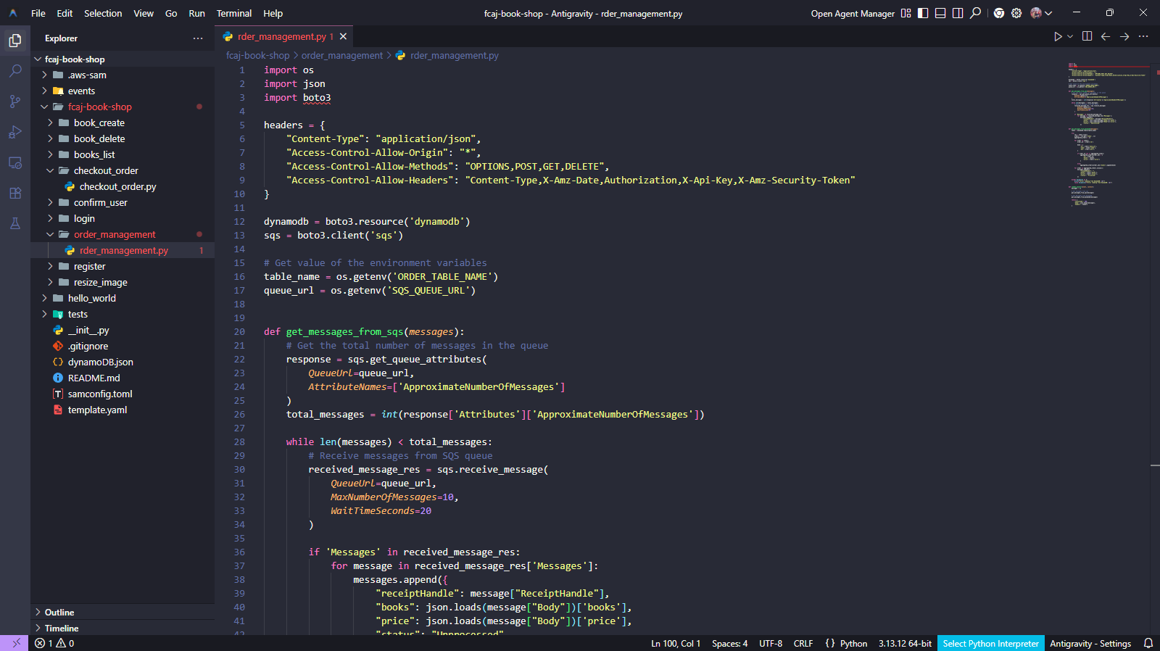
Task: Open the run options dropdown arrow
Action: coord(1070,36)
